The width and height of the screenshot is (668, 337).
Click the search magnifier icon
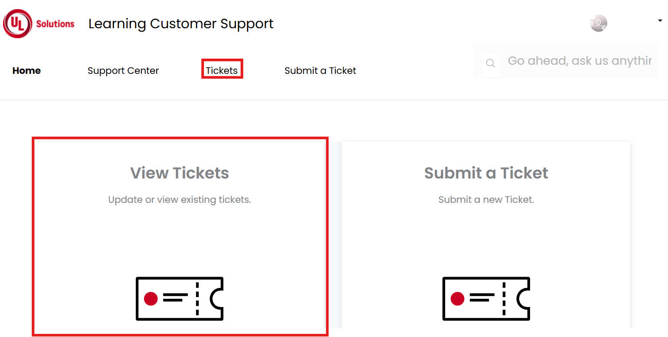coord(491,63)
